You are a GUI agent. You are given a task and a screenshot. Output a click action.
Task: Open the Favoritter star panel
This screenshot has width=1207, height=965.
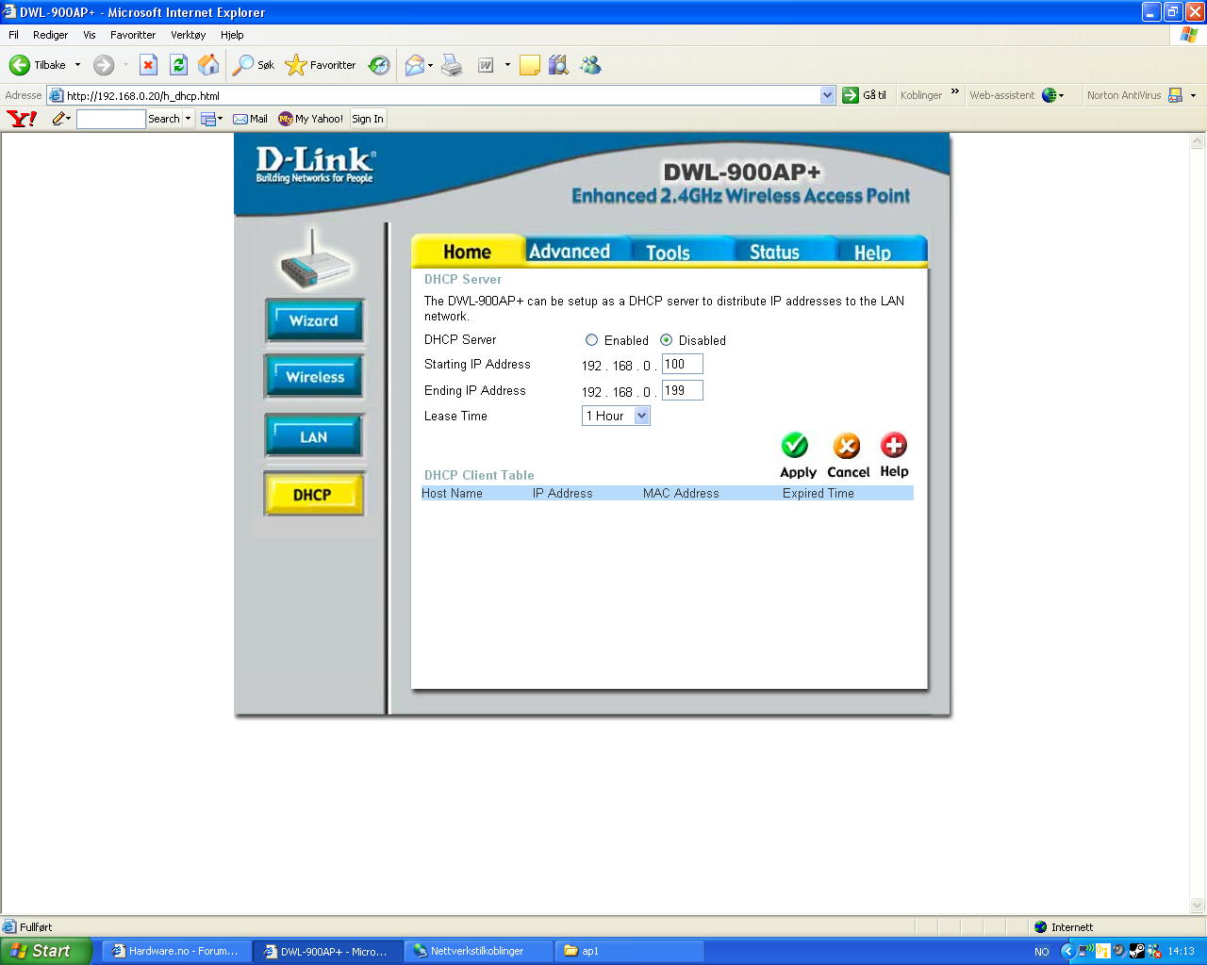pos(321,65)
